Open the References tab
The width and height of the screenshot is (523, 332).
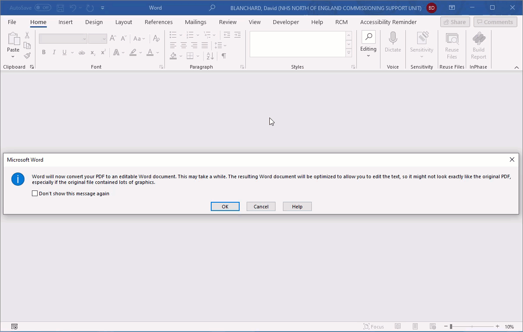[x=159, y=22]
